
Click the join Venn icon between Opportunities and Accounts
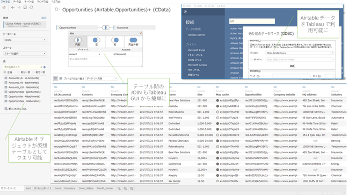105,27
